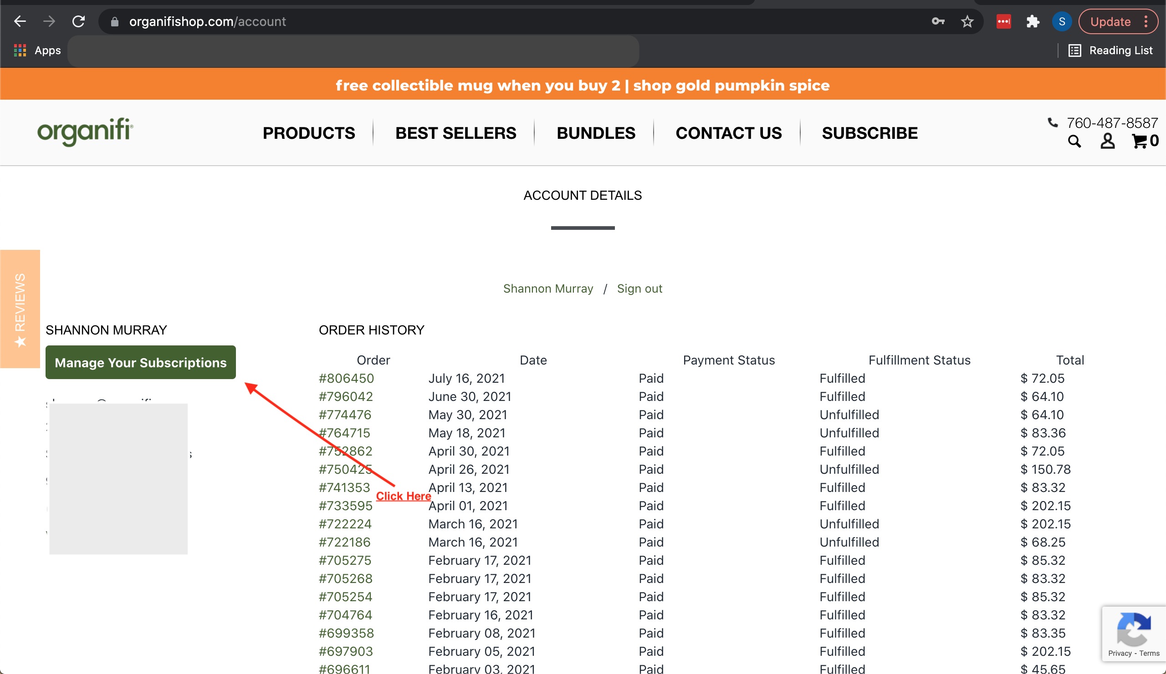Open the red password manager extension
1166x674 pixels.
[x=1003, y=21]
